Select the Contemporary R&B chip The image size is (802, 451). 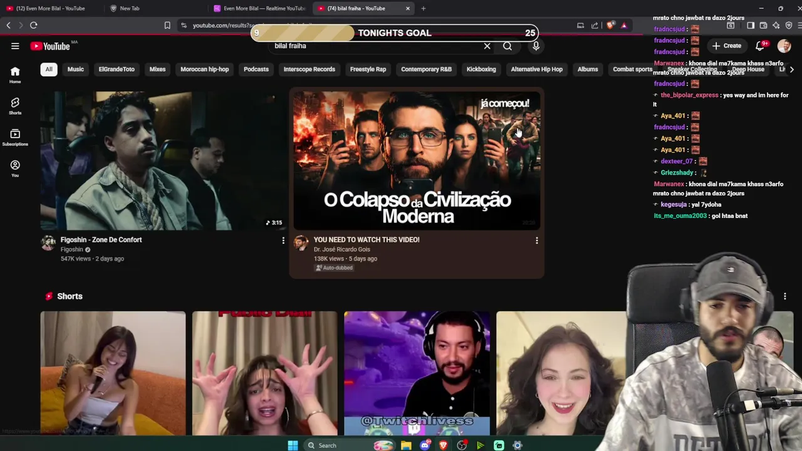[426, 69]
